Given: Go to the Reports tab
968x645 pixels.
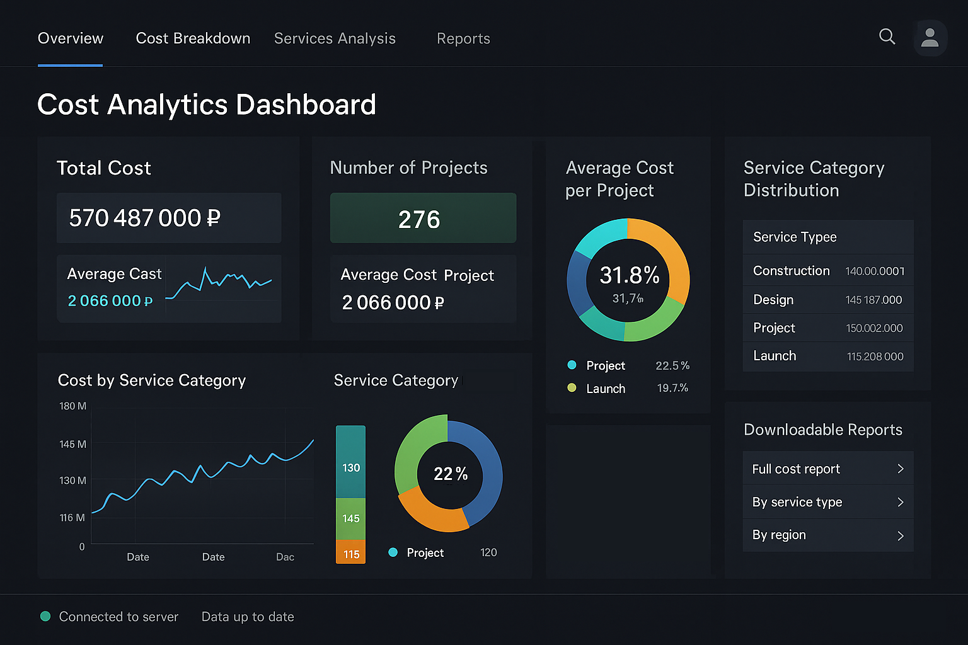Looking at the screenshot, I should (x=463, y=38).
